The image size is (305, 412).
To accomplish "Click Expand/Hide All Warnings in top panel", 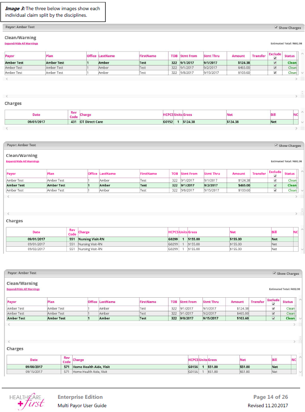I will pos(21,44).
